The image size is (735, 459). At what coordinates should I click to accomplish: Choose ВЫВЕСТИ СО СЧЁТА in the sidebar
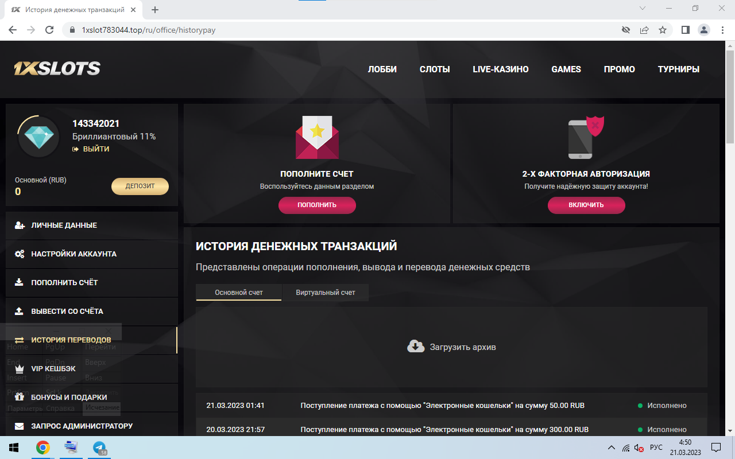pos(92,312)
